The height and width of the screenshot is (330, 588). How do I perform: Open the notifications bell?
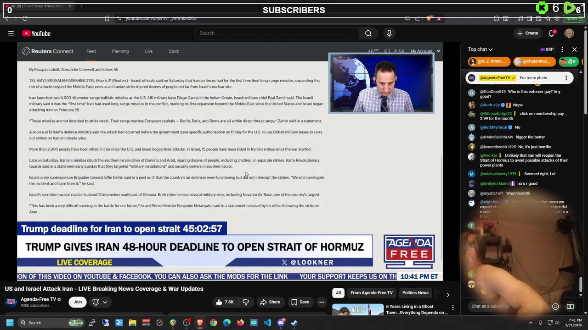[552, 33]
